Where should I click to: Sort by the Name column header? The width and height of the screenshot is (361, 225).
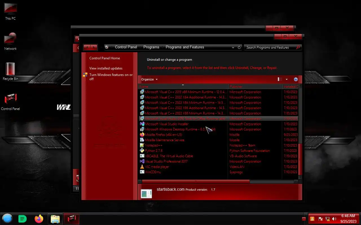(183, 87)
